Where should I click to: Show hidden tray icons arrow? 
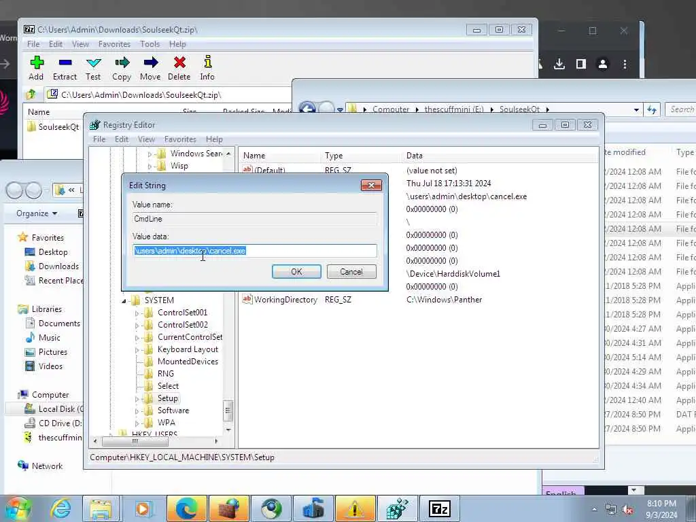point(594,509)
